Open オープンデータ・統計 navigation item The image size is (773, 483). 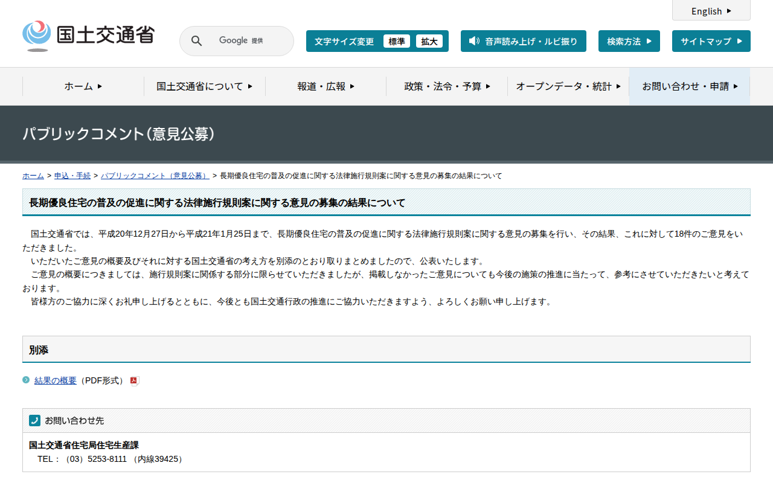568,86
